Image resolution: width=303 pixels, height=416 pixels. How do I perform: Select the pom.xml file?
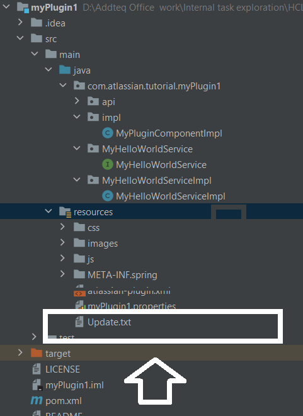tap(64, 401)
